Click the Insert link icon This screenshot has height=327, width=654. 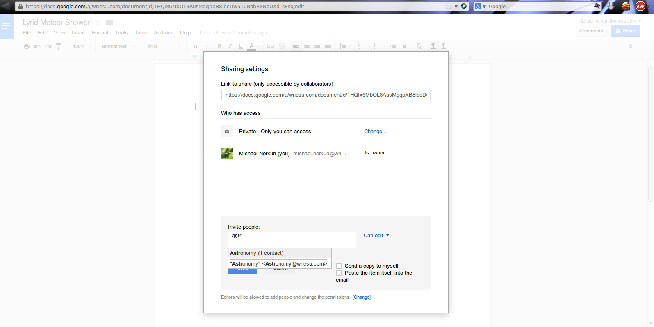pos(271,46)
